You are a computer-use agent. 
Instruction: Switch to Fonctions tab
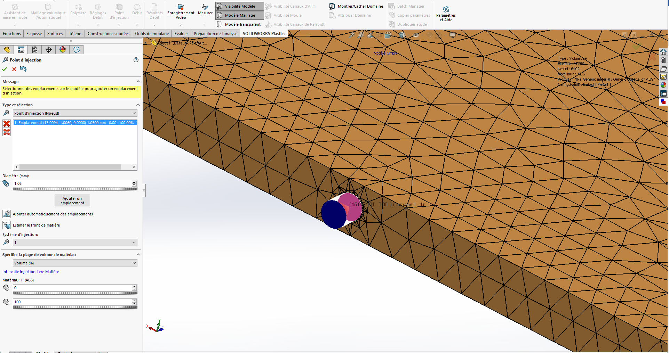point(12,34)
